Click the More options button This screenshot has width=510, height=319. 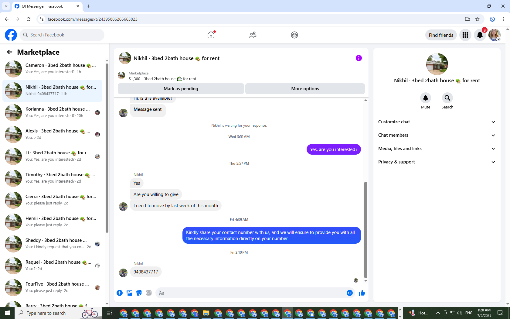coord(305,89)
